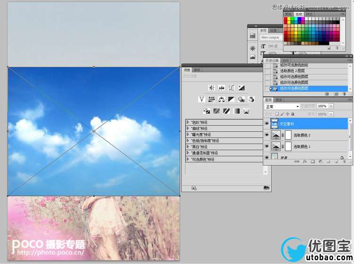Toggle lock image pixels brush icon

[282, 114]
